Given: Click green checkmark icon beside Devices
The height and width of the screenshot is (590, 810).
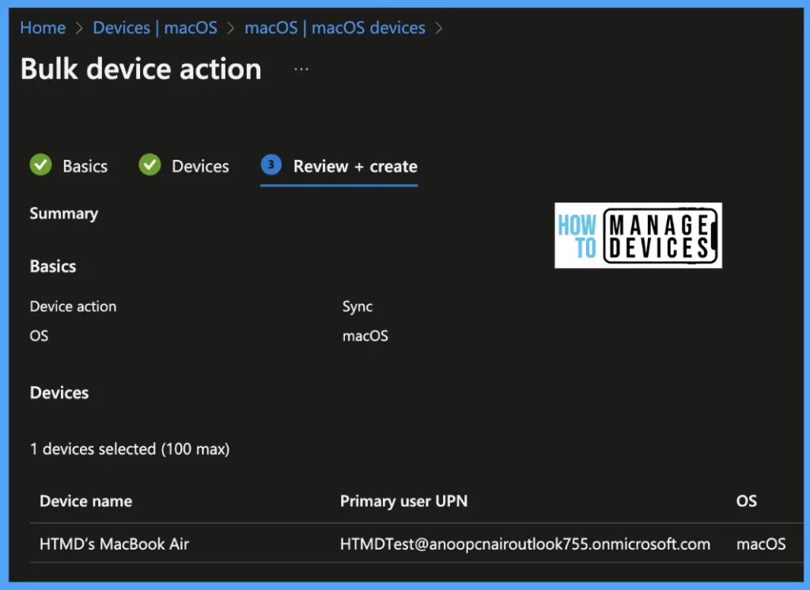Looking at the screenshot, I should [150, 165].
